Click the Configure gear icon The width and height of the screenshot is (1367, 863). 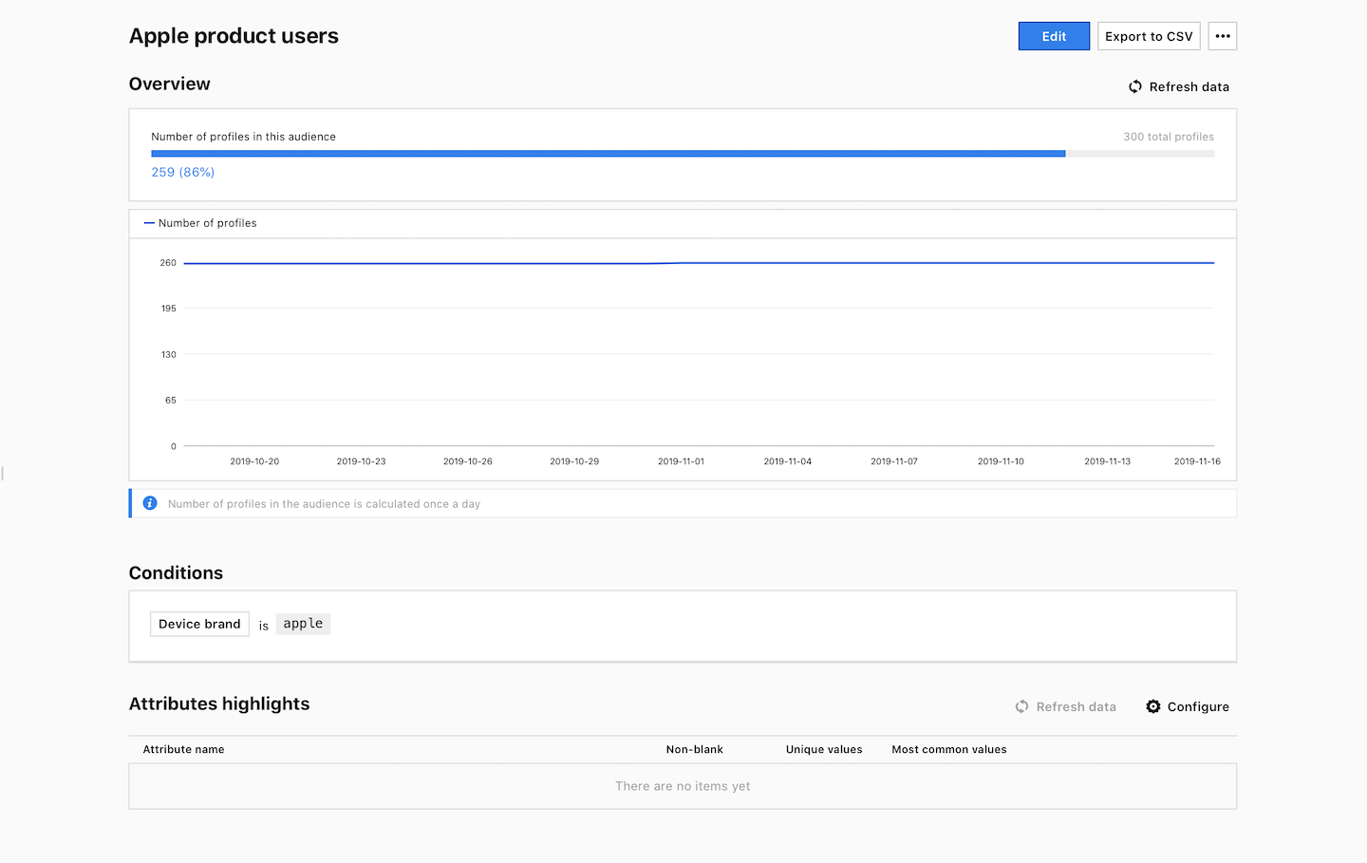point(1153,706)
